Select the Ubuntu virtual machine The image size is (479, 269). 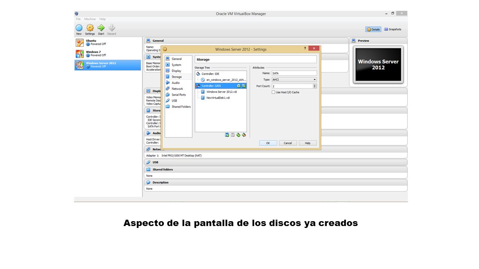[x=108, y=42]
